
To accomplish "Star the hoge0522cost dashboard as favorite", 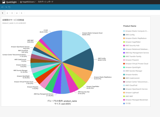I will click(21, 2).
